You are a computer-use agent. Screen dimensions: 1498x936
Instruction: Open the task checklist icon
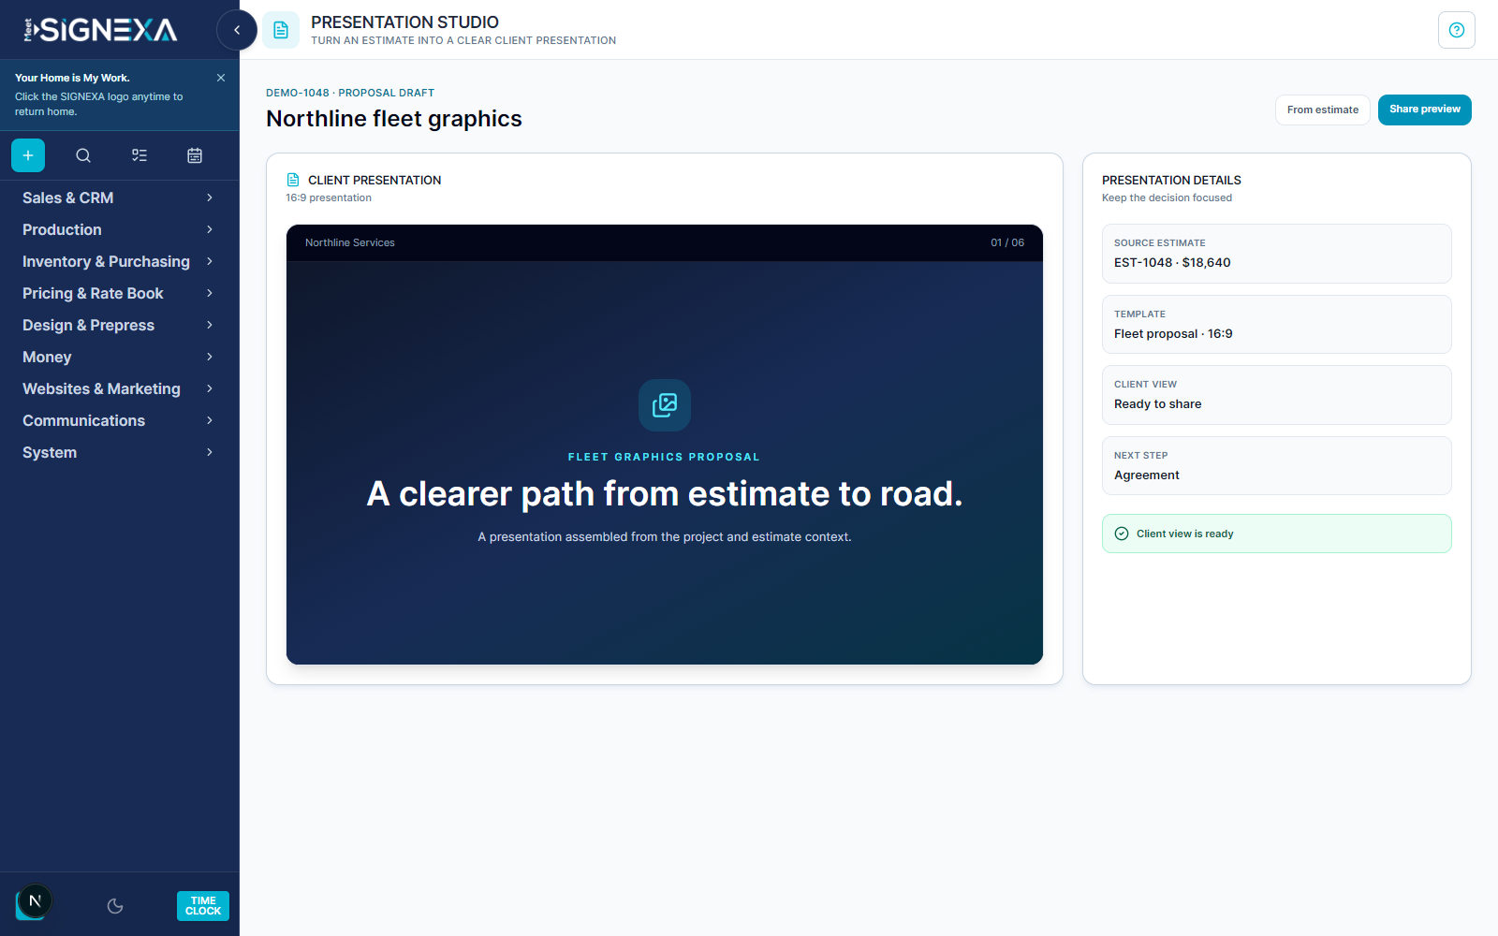140,155
